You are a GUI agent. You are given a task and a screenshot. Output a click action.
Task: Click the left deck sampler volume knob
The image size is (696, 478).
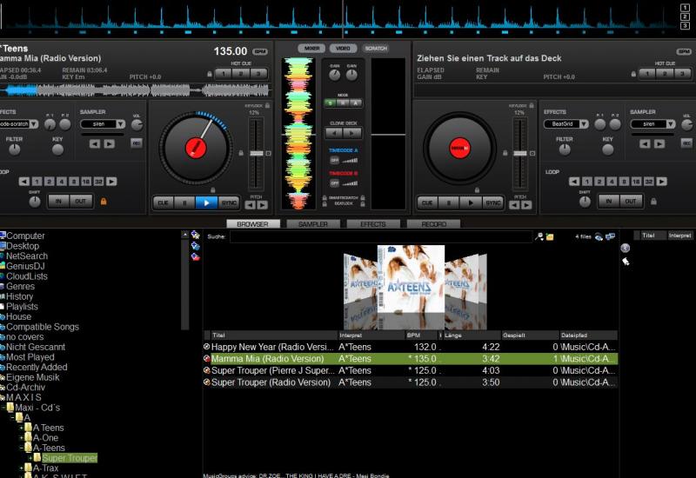[137, 125]
